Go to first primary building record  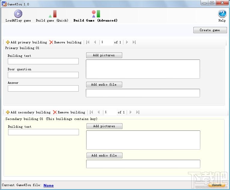click(88, 42)
